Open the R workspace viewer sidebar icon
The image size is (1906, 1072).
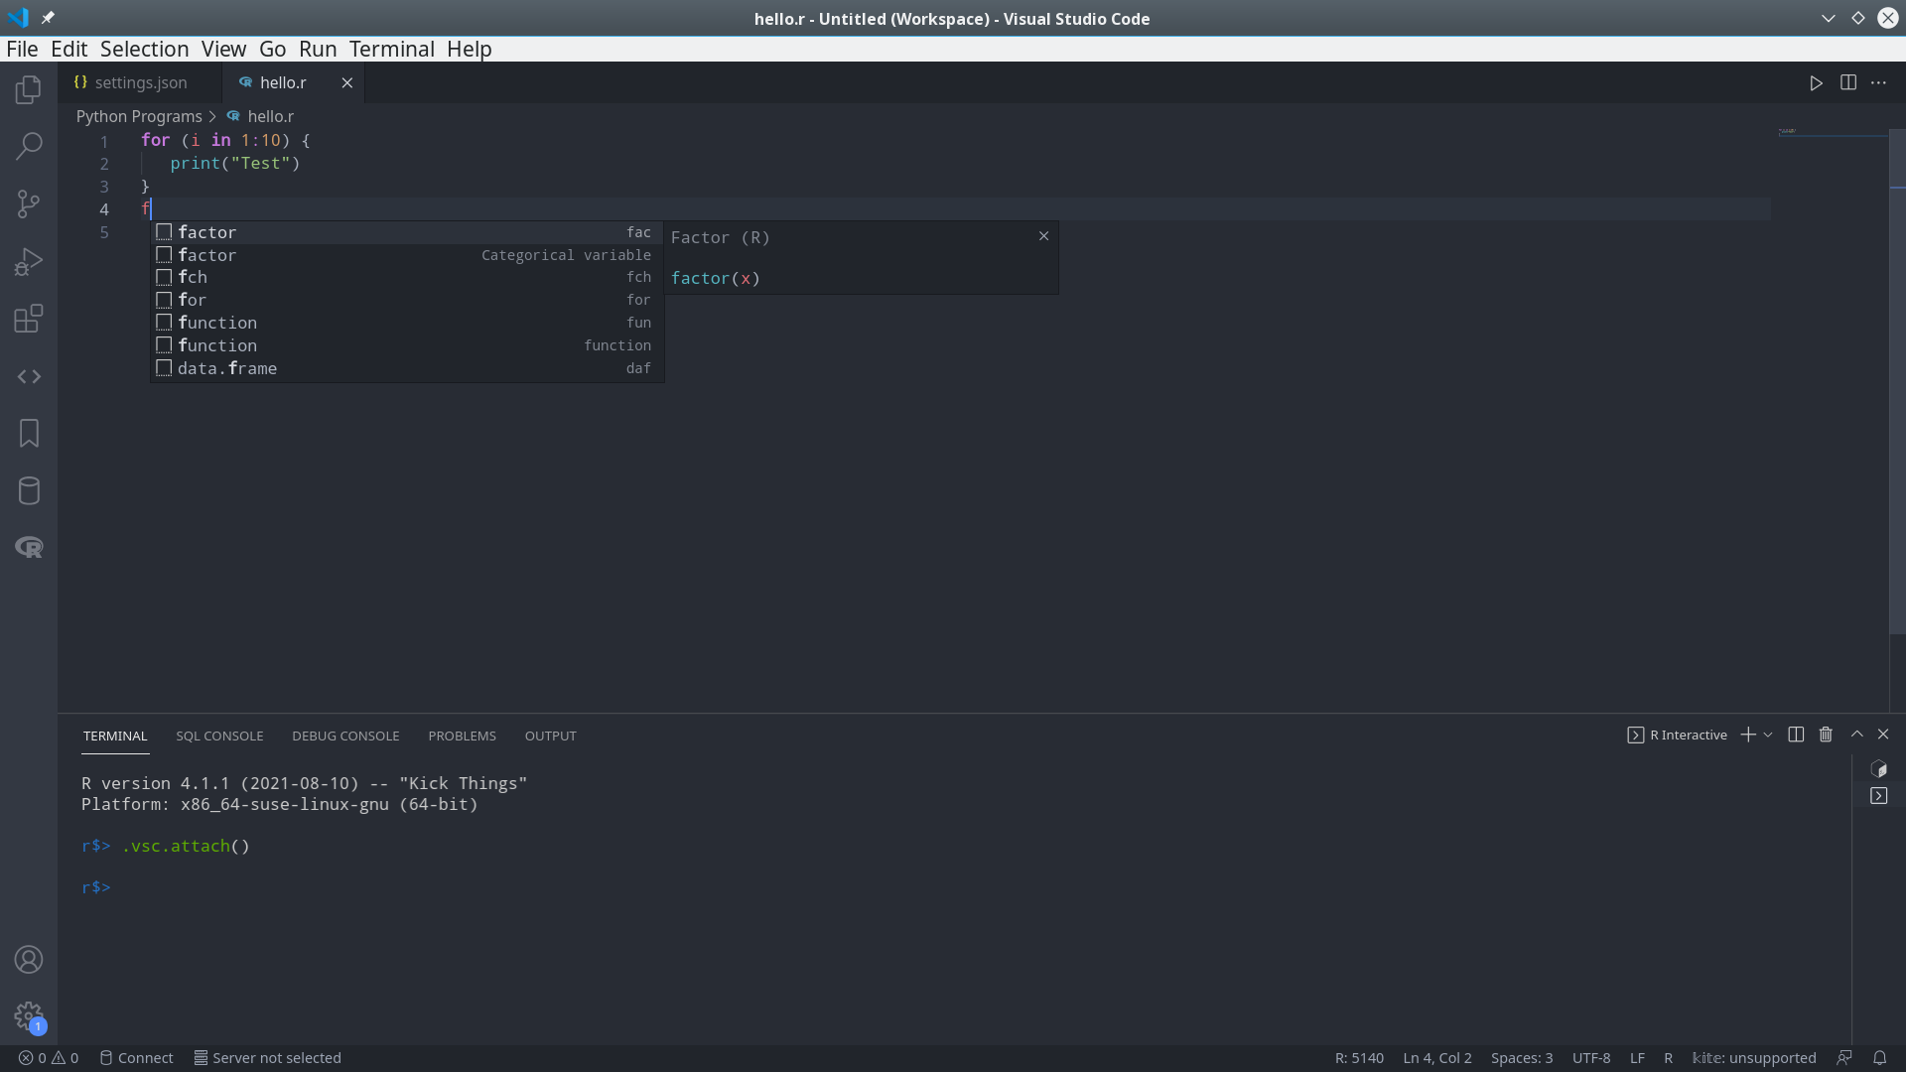click(28, 547)
